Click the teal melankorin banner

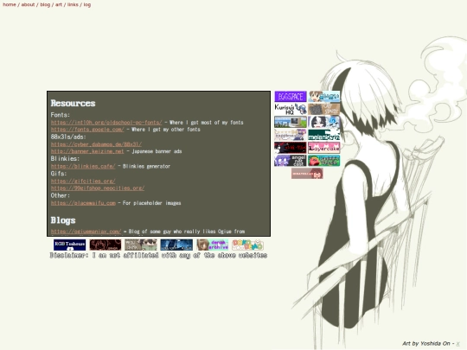tap(324, 135)
